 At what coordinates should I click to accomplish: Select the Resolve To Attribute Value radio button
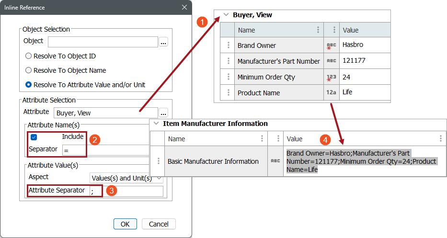pos(29,85)
